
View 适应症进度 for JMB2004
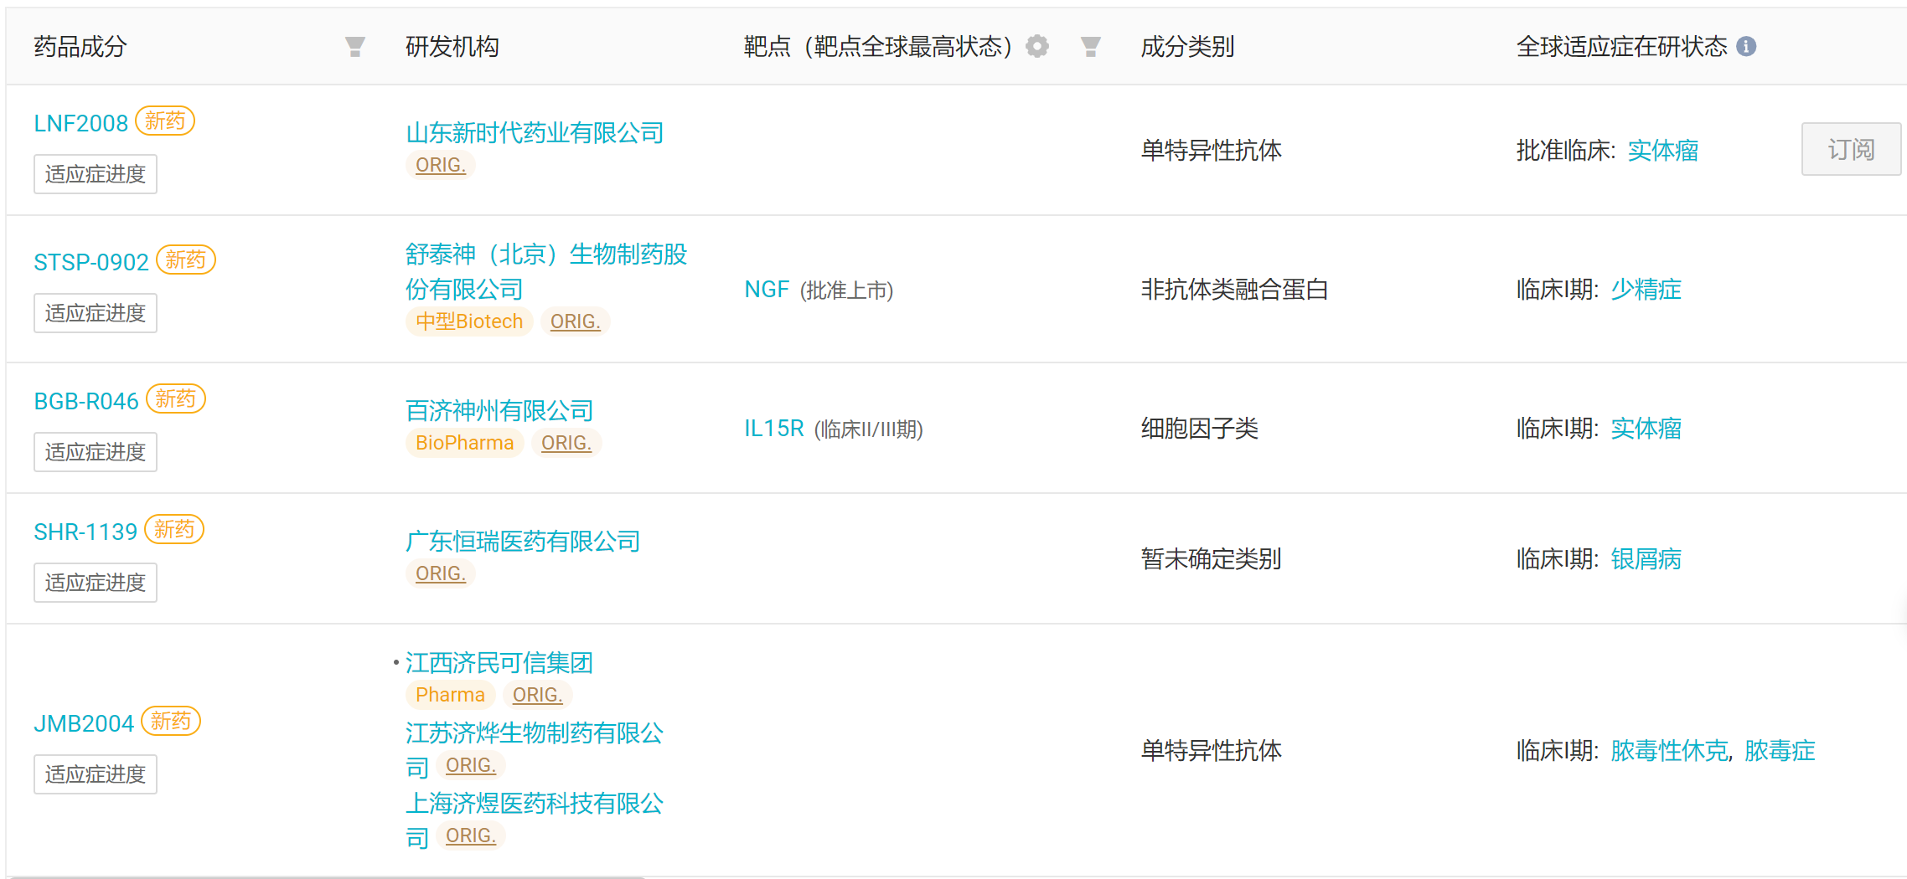click(96, 774)
